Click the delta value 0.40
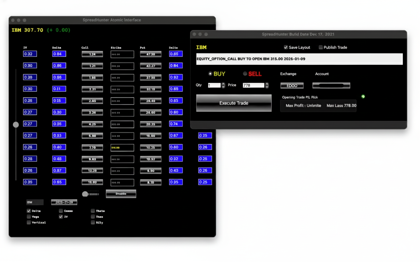 [x=59, y=147]
